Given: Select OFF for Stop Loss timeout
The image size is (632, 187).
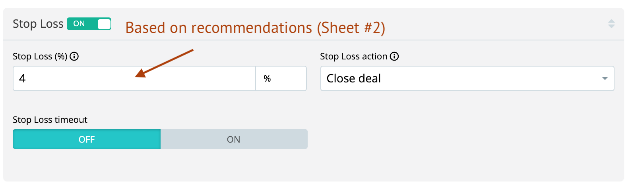Looking at the screenshot, I should [87, 139].
